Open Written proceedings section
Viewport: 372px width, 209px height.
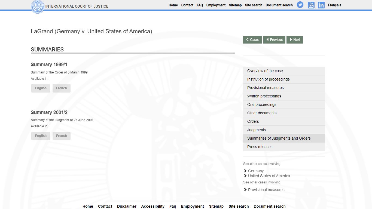(284, 96)
